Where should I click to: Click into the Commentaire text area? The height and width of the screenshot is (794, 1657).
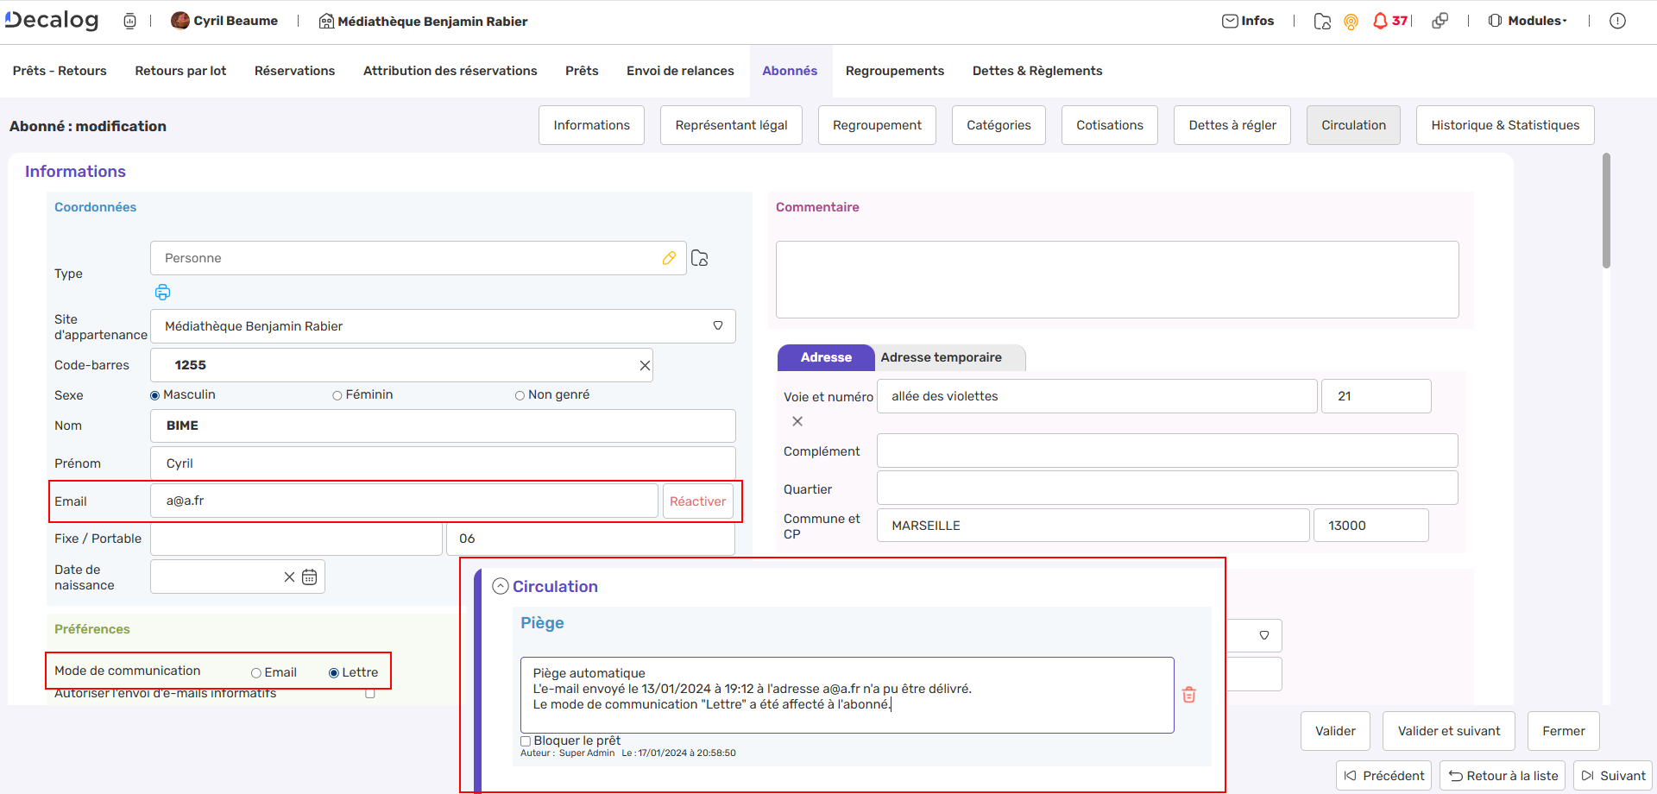point(1117,280)
